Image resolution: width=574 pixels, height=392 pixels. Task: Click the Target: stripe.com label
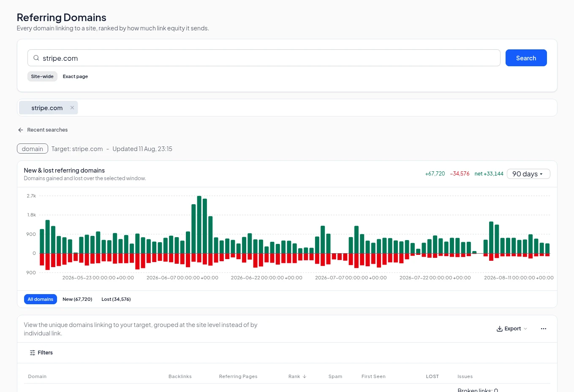click(77, 149)
